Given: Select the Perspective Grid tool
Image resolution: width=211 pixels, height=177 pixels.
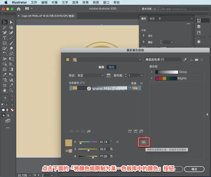Looking at the screenshot, I should (11, 64).
